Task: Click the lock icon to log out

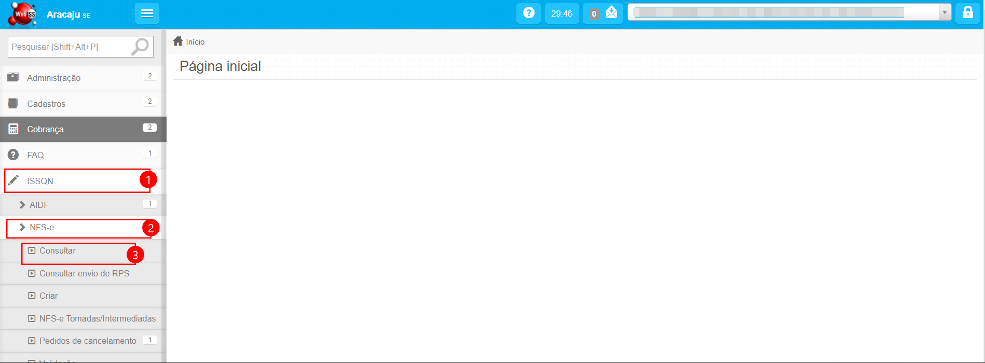Action: pyautogui.click(x=968, y=13)
